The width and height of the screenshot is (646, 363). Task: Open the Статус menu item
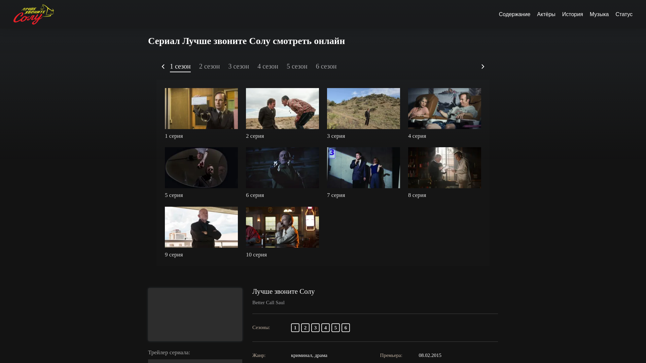click(624, 14)
